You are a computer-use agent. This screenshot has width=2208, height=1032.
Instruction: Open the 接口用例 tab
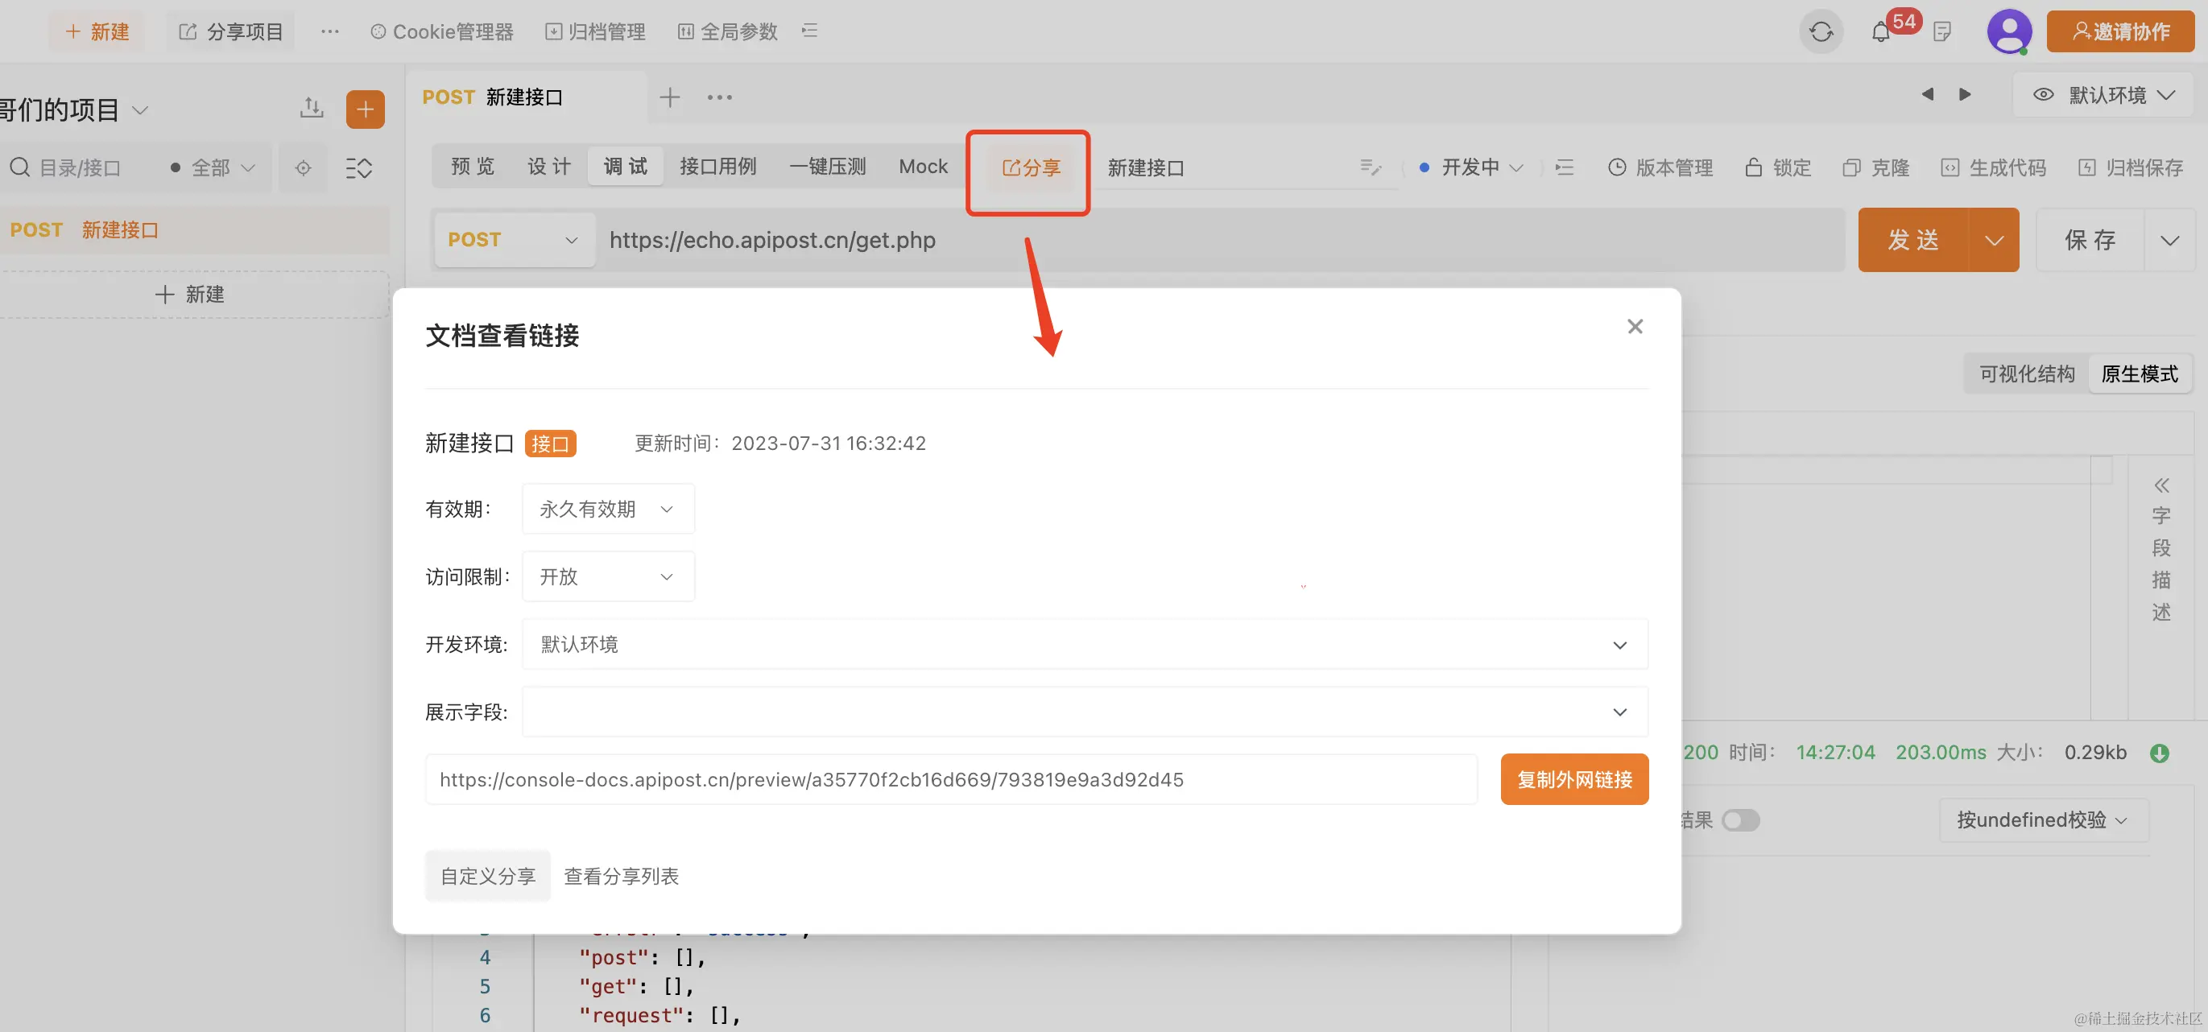click(x=717, y=167)
